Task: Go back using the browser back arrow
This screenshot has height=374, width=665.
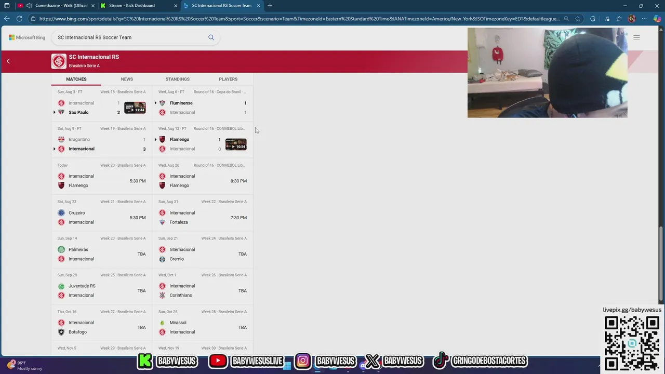Action: pos(7,19)
